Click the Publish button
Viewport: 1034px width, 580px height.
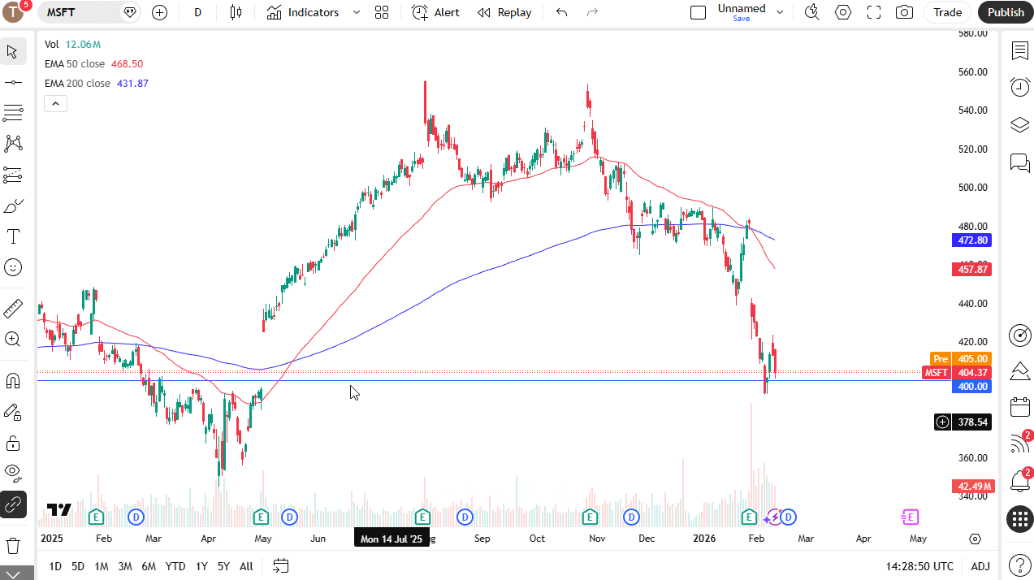[x=1006, y=12]
